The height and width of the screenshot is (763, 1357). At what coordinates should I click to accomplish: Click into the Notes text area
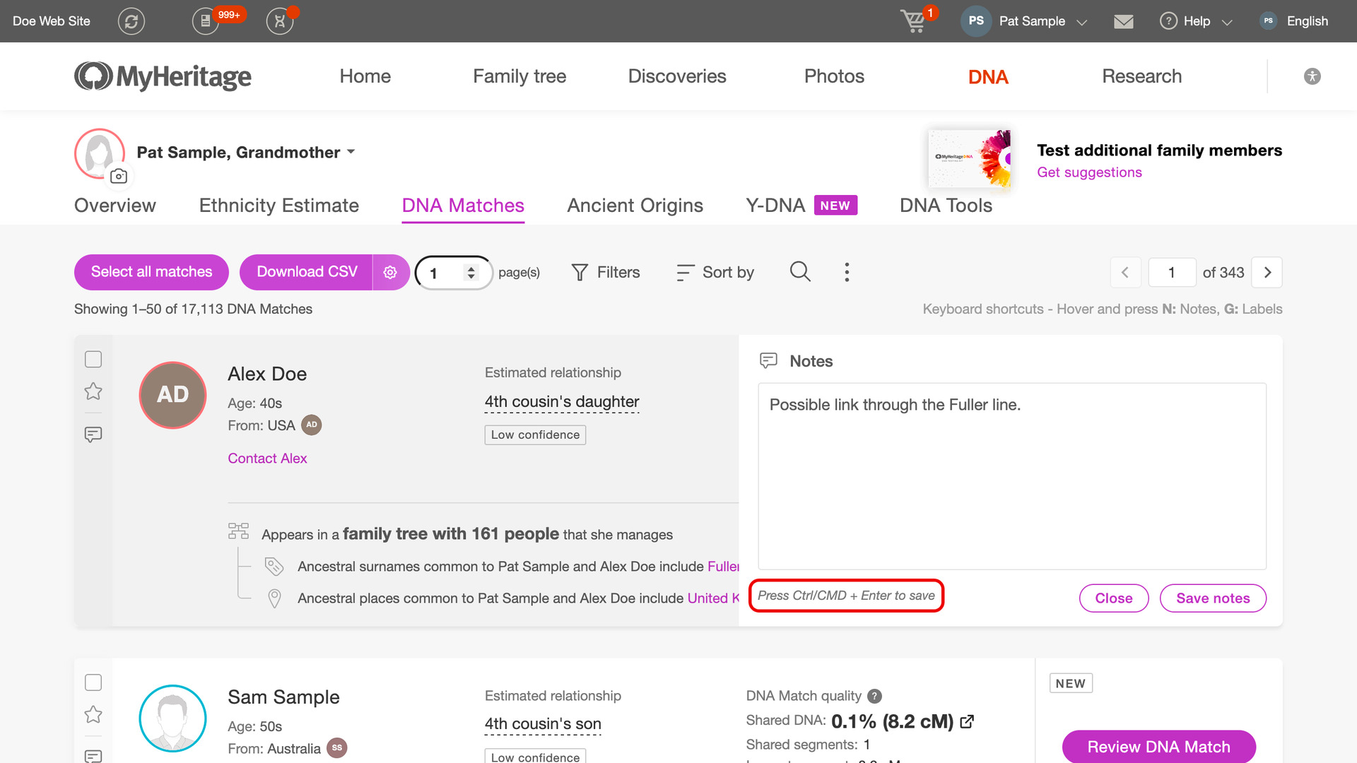(1012, 476)
